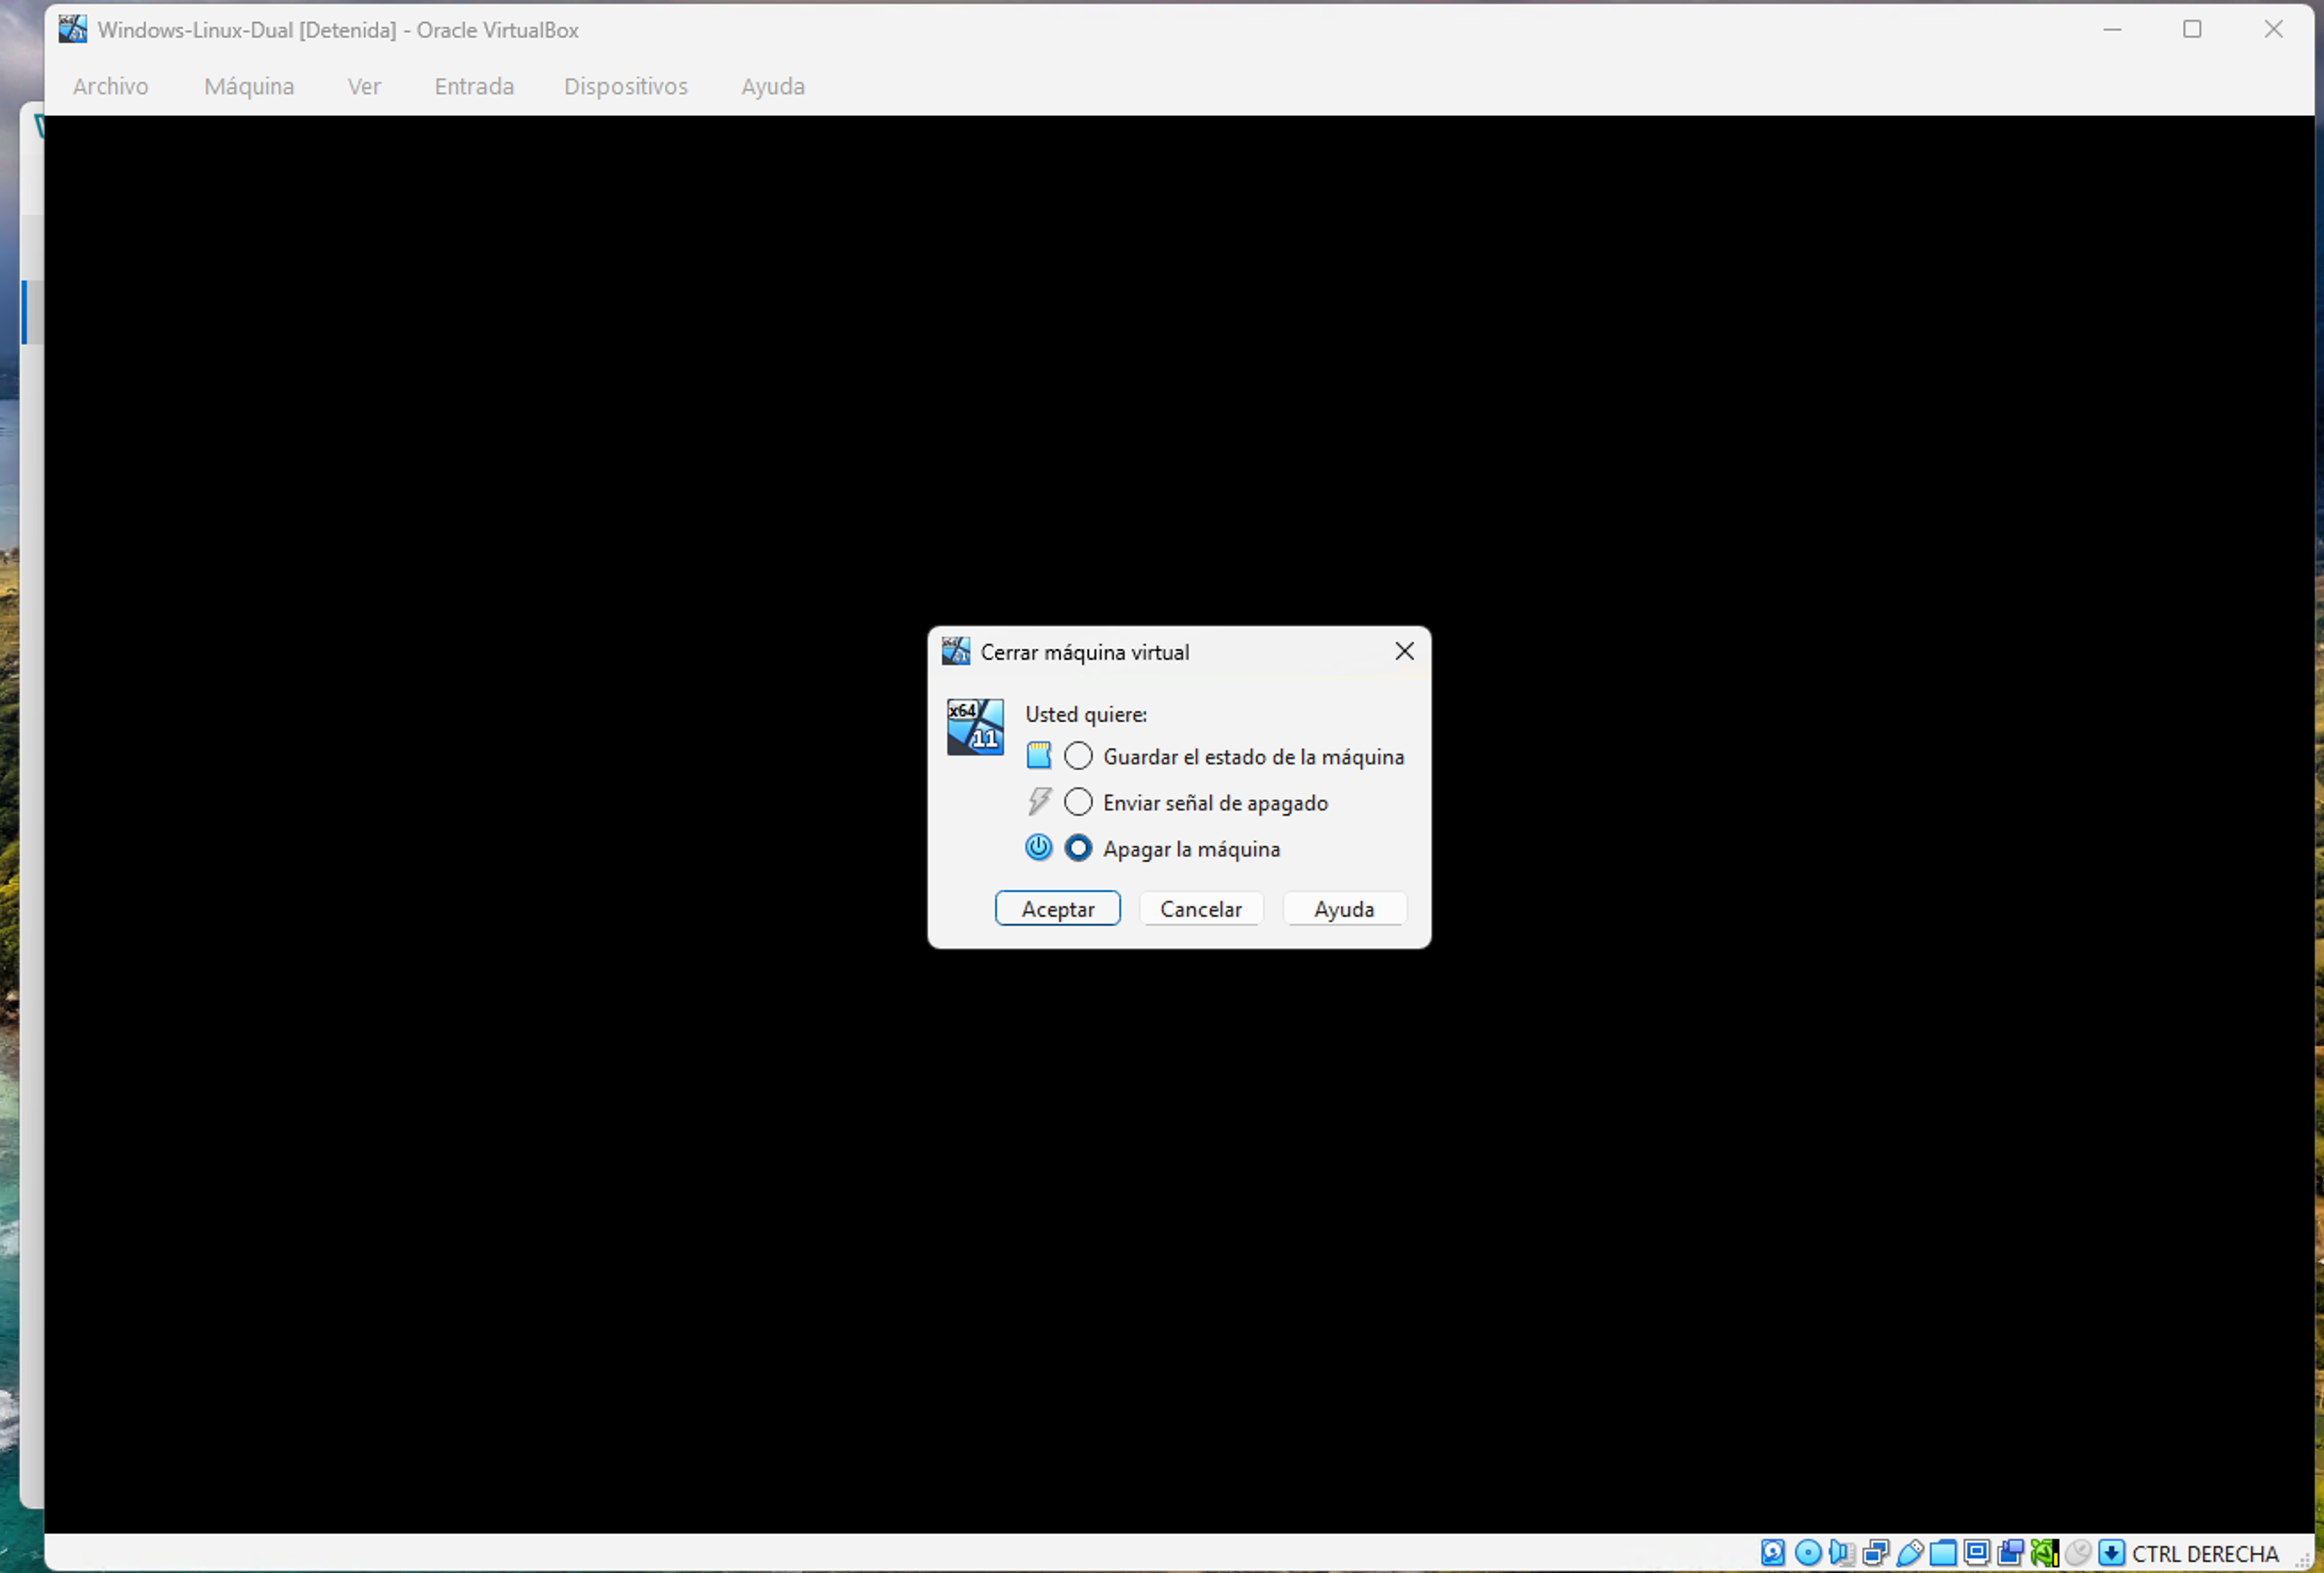Click the Cancelar button

coord(1201,909)
